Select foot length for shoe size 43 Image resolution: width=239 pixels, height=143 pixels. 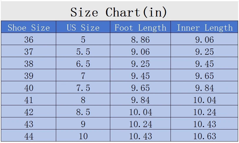click(140, 124)
